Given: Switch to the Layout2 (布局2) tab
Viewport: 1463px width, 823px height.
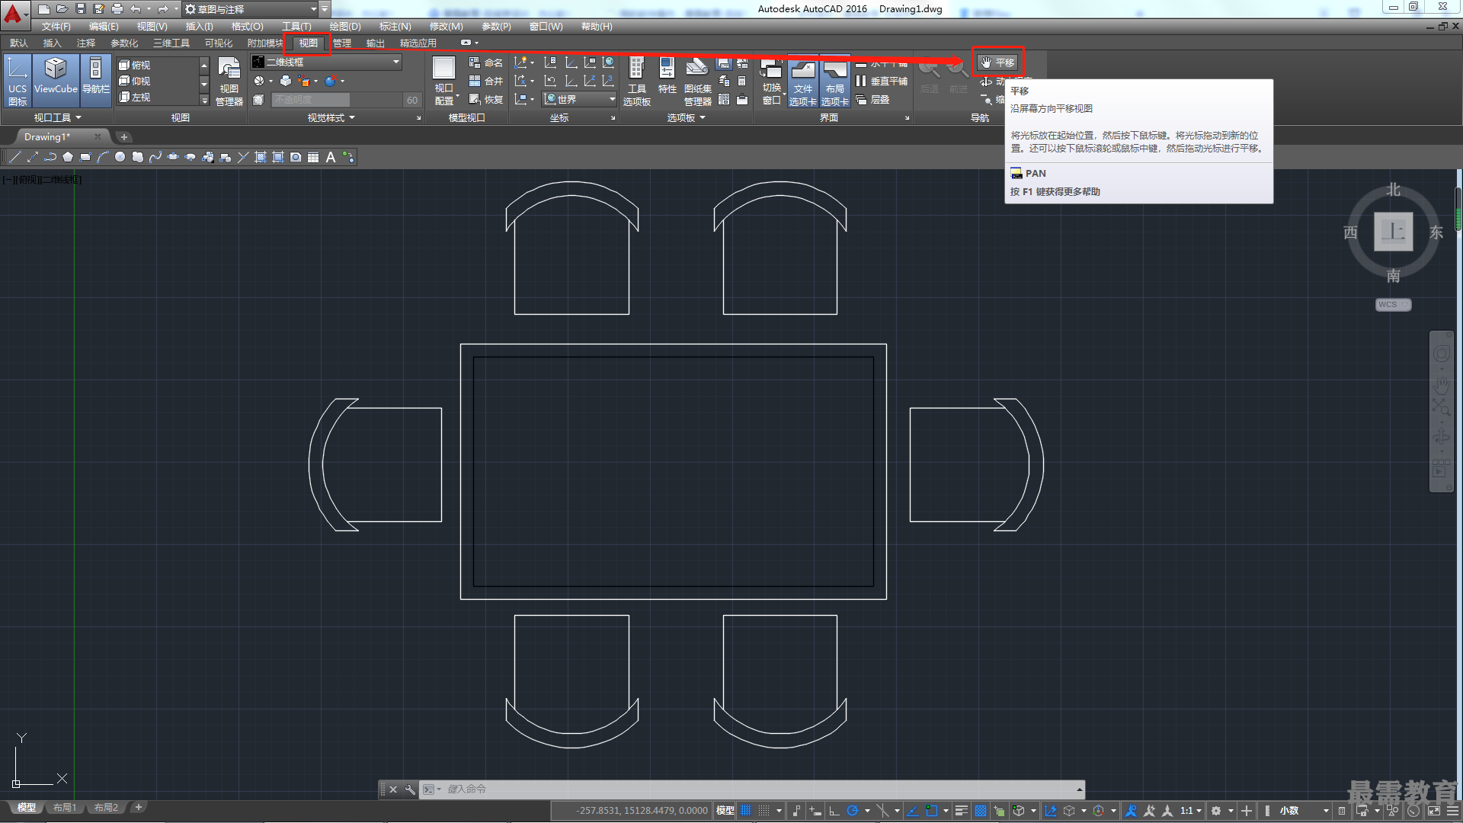Looking at the screenshot, I should click(106, 808).
